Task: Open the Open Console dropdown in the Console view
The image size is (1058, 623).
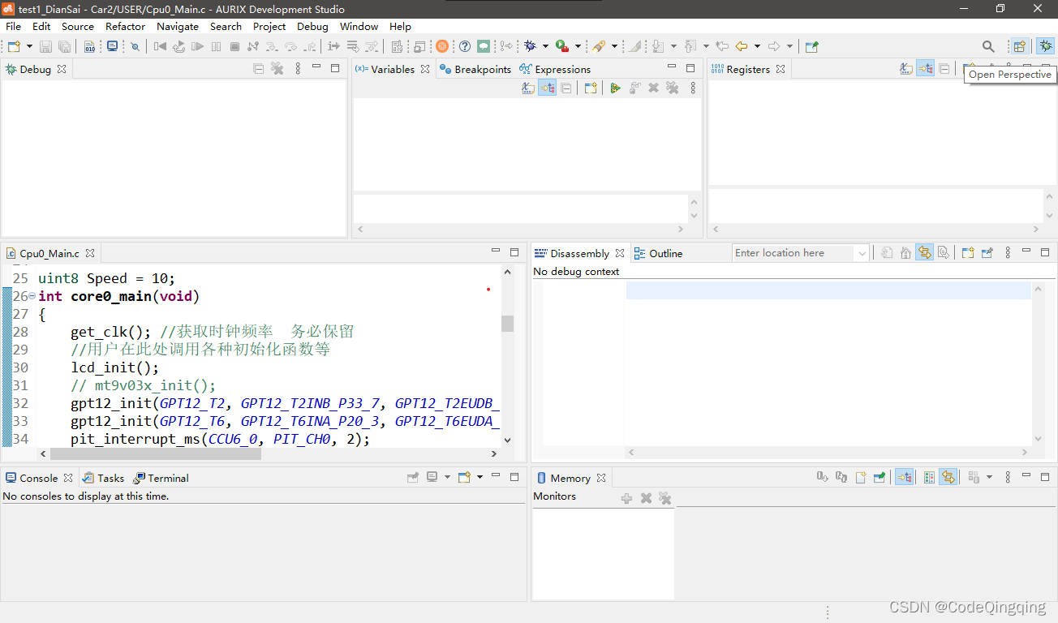Action: pyautogui.click(x=480, y=477)
